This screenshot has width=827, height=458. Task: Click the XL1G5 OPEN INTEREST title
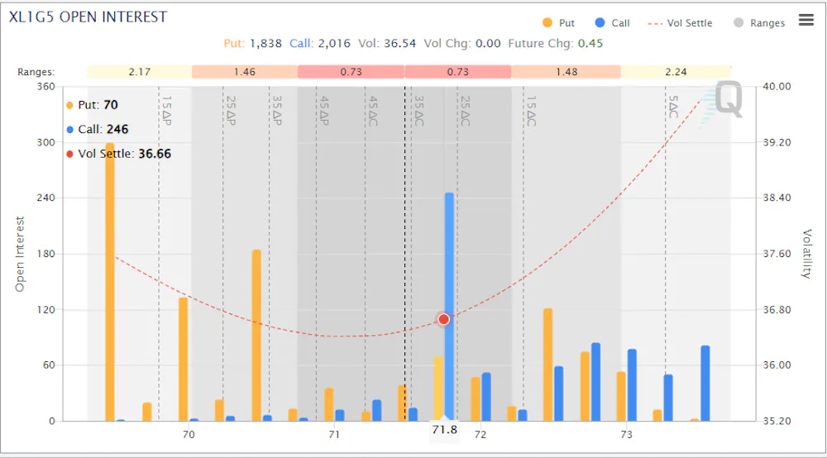[88, 17]
